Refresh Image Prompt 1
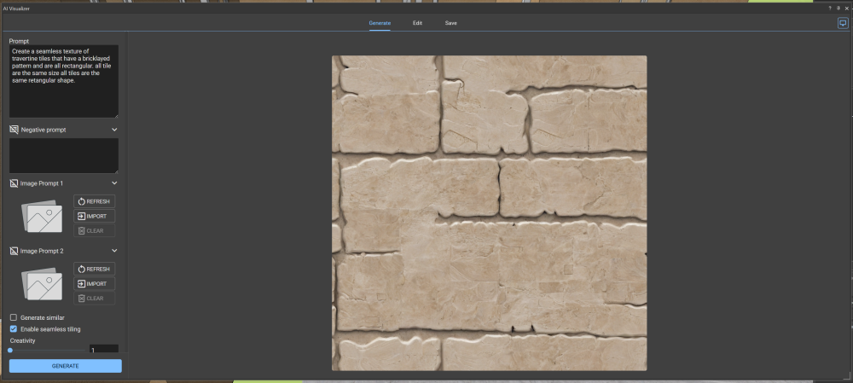The image size is (853, 383). [x=94, y=201]
